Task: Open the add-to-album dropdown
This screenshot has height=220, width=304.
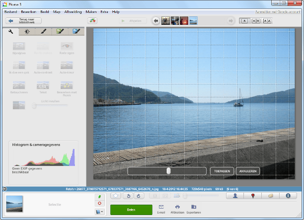Action: pos(100,212)
